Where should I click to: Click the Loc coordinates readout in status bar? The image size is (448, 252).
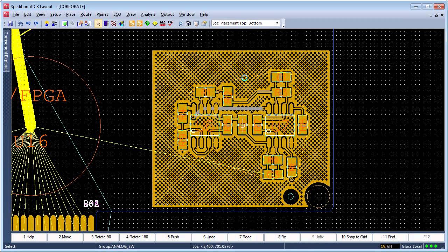click(x=213, y=246)
